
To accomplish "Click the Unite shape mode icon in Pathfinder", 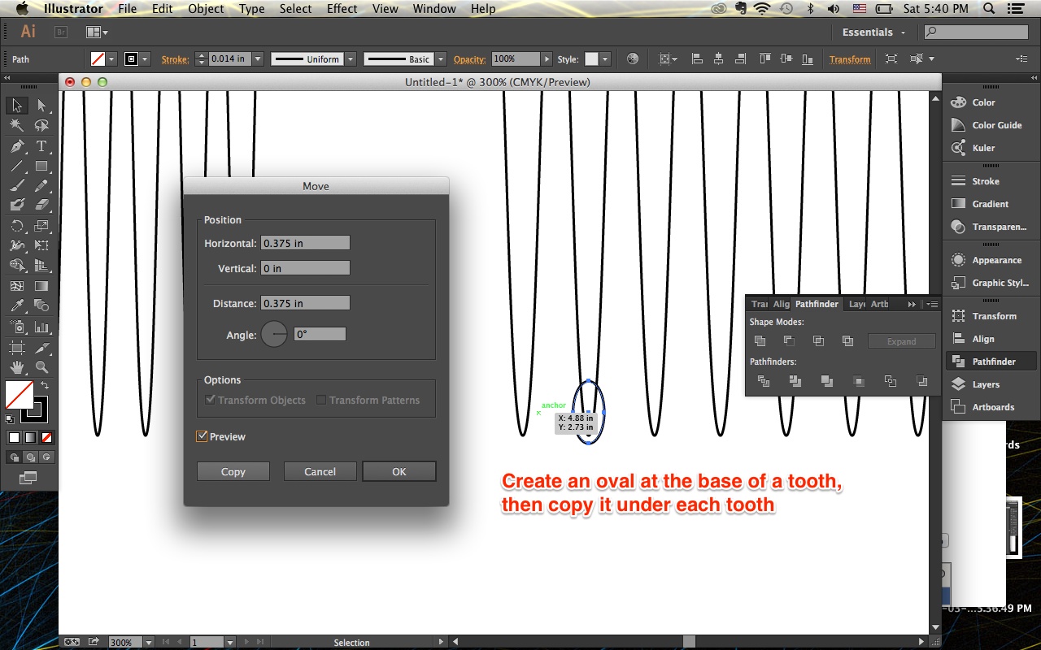I will coord(760,341).
